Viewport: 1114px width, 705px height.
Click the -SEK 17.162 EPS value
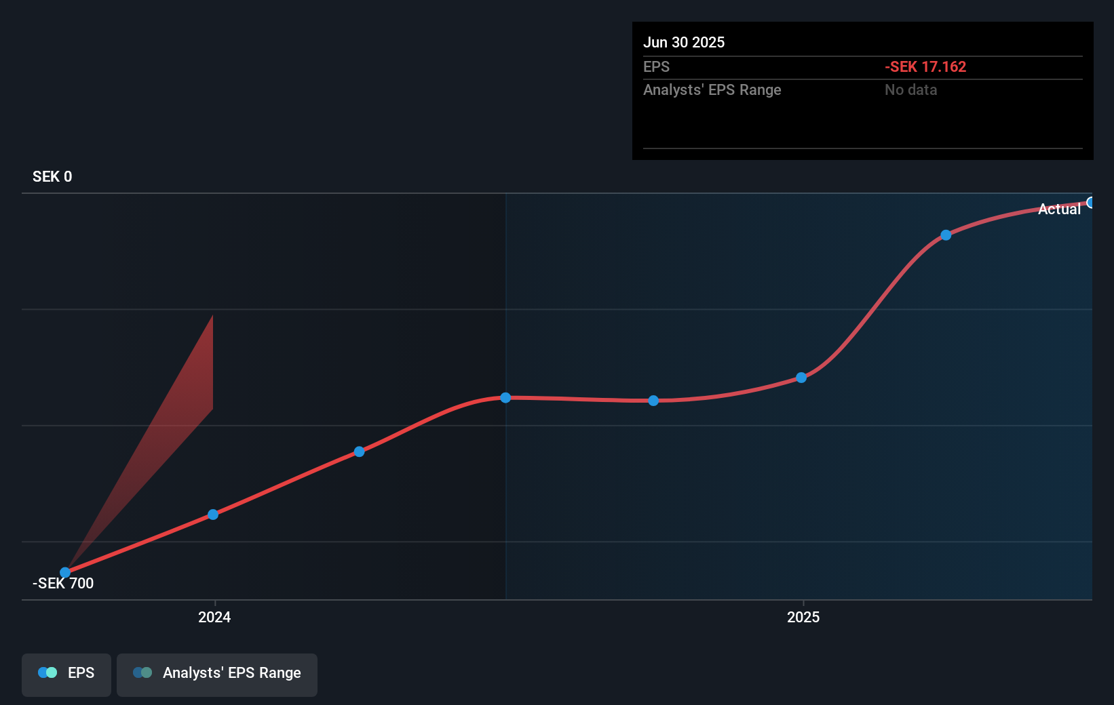pyautogui.click(x=925, y=67)
